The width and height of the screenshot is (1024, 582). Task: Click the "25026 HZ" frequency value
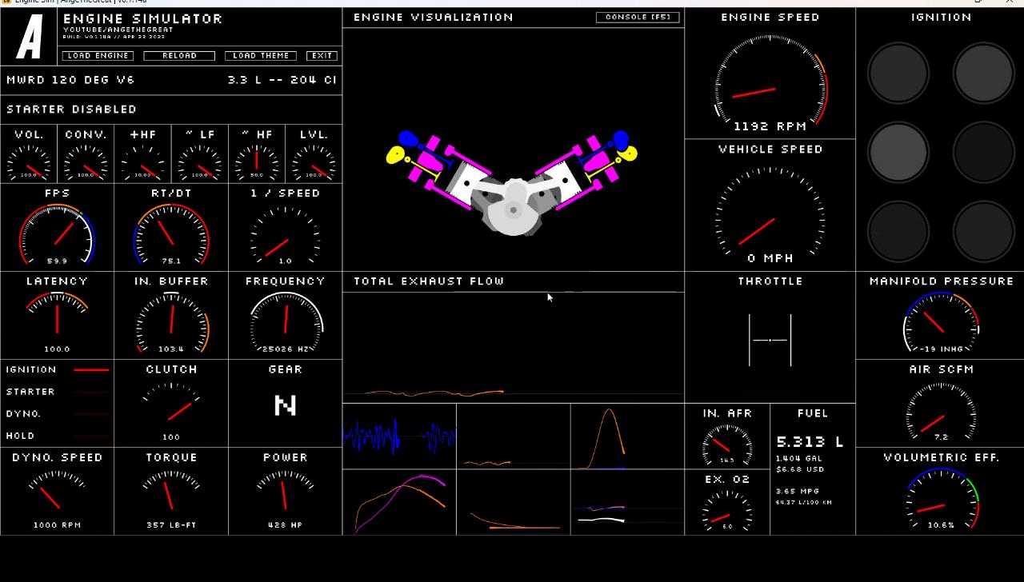tap(286, 349)
